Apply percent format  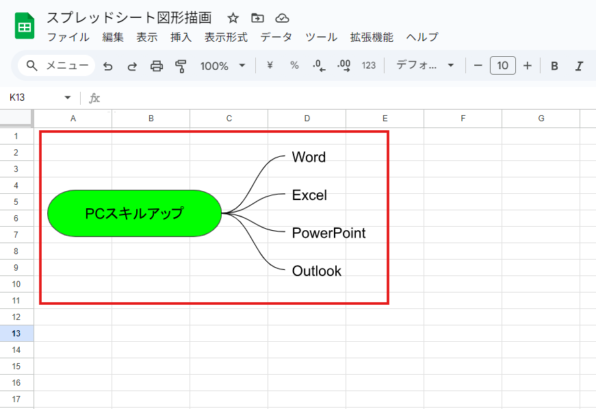294,66
